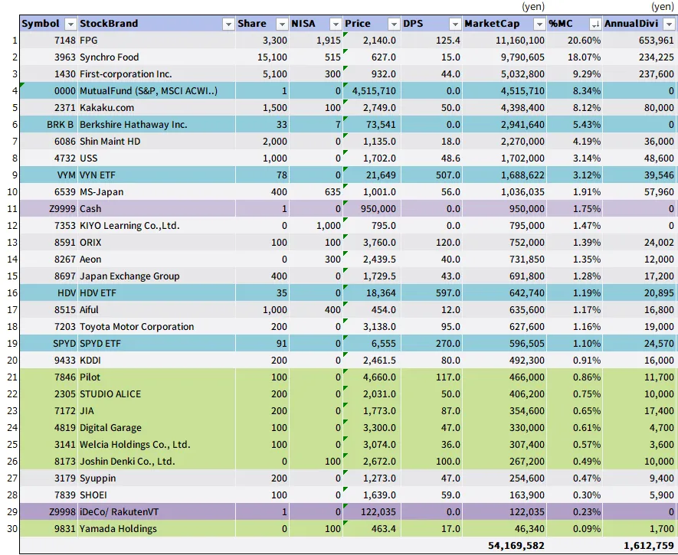Select row number 1 header
This screenshot has height=555, width=678.
[x=10, y=41]
